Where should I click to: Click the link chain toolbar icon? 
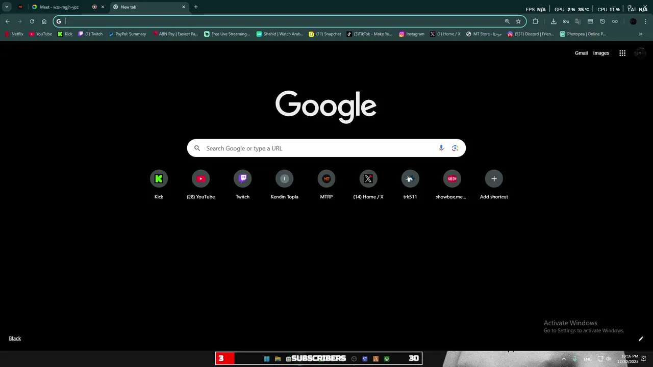tap(615, 21)
